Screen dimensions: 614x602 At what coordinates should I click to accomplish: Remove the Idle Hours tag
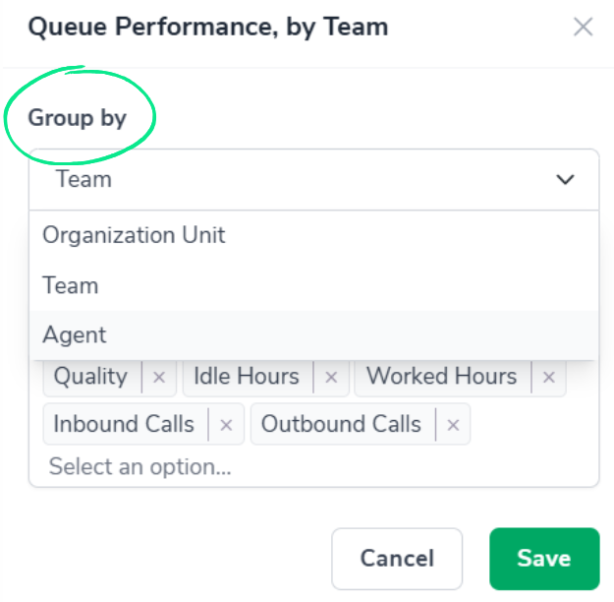(x=331, y=377)
